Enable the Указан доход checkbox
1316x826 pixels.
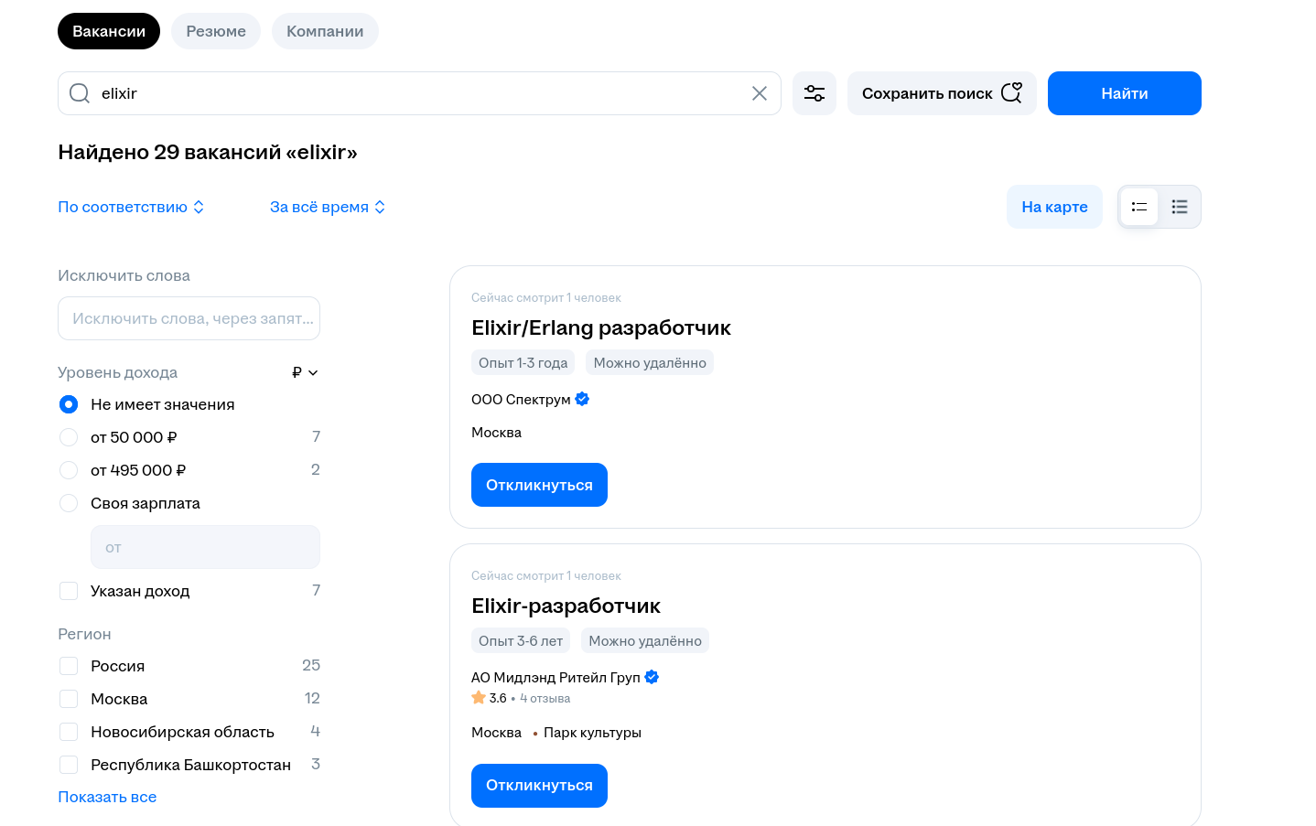tap(69, 591)
